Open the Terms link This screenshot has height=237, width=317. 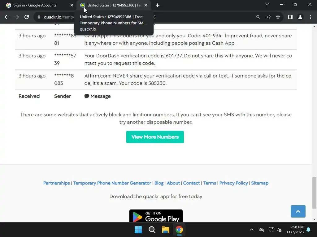click(x=210, y=183)
